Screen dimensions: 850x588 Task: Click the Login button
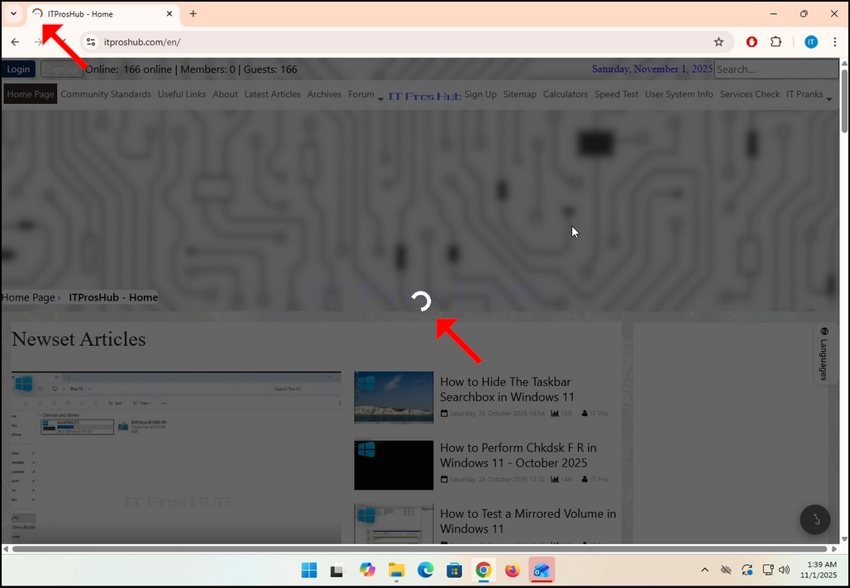click(18, 69)
